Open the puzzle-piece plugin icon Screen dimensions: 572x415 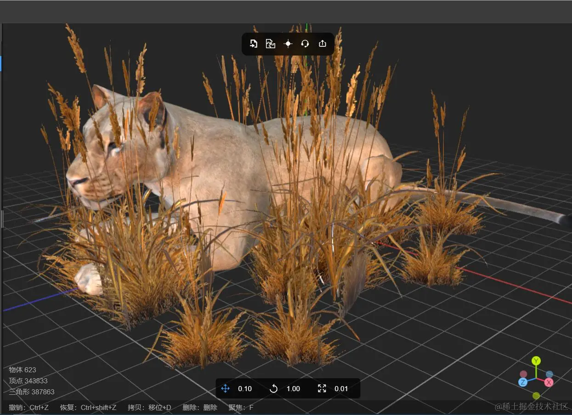(x=271, y=44)
